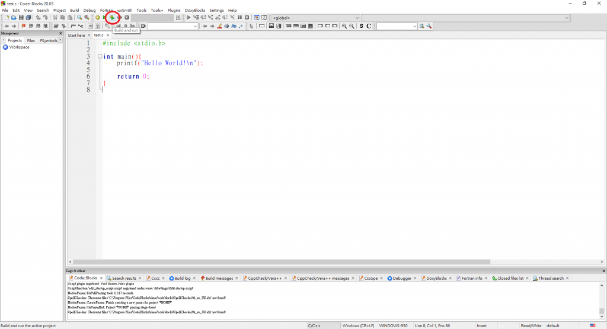Break the debugger using pause icon

[239, 18]
